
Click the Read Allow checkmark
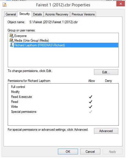90,102
